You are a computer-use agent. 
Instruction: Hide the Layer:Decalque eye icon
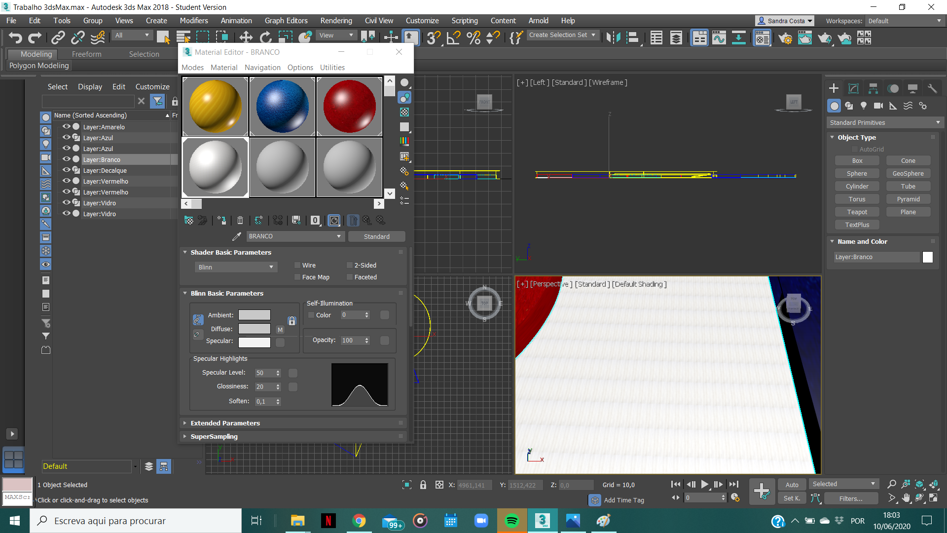click(66, 170)
